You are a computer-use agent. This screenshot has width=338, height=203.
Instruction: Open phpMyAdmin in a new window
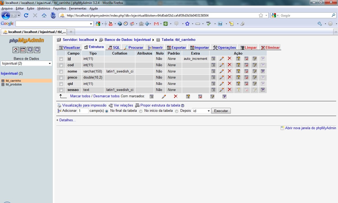(310, 128)
